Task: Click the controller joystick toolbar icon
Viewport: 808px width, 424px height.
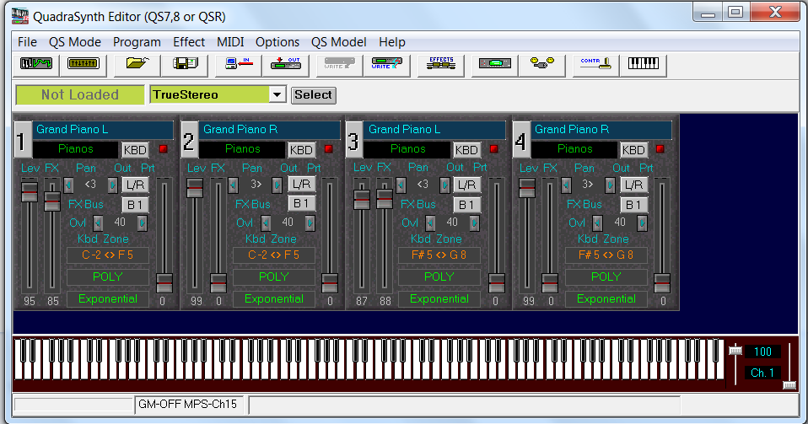Action: (x=595, y=65)
